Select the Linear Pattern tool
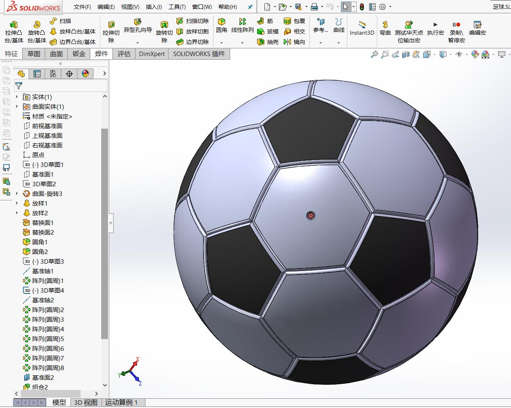 [x=242, y=25]
